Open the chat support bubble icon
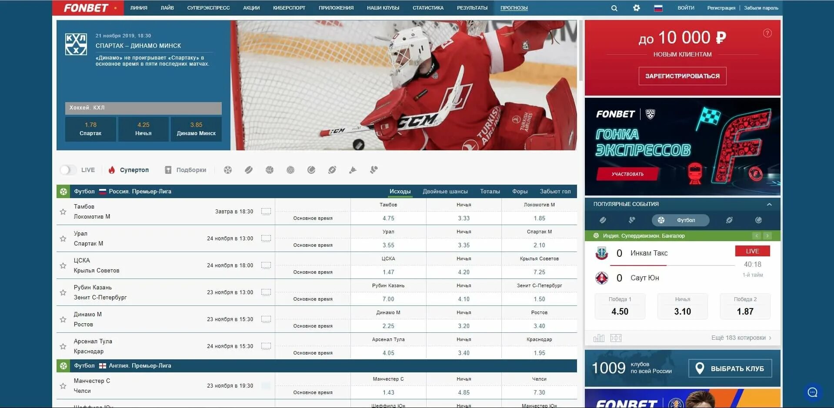 click(812, 392)
